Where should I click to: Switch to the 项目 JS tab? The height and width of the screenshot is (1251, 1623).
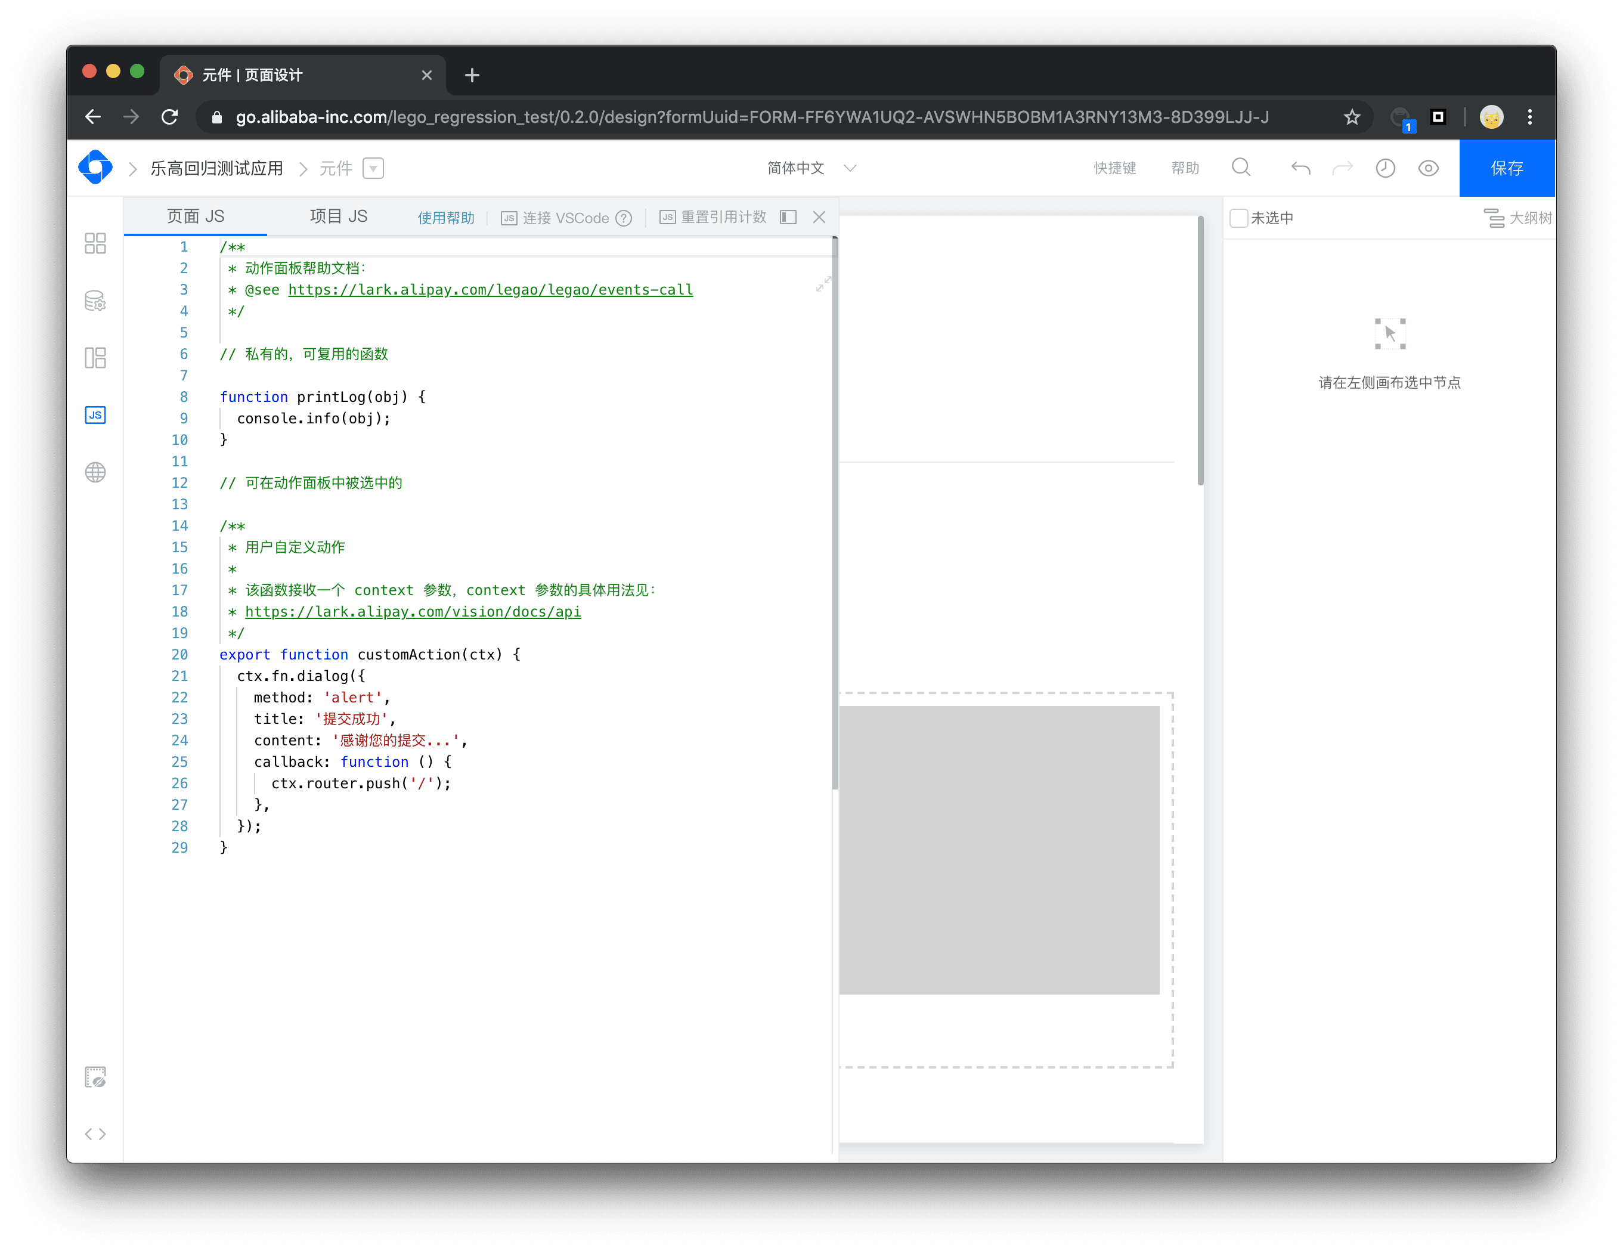(338, 216)
